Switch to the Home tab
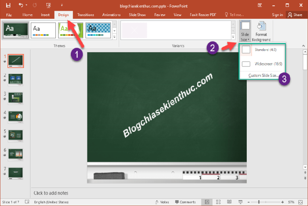 pyautogui.click(x=27, y=15)
